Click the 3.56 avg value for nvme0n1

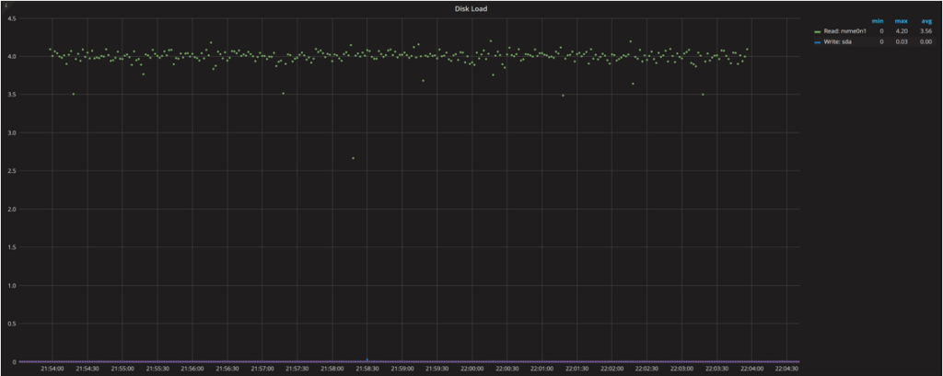pos(926,31)
